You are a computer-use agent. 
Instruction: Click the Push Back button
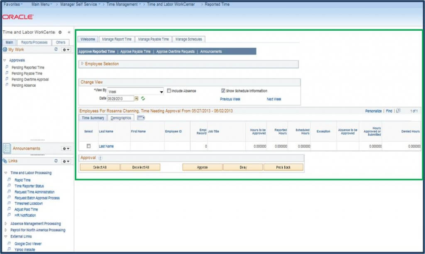coord(283,167)
